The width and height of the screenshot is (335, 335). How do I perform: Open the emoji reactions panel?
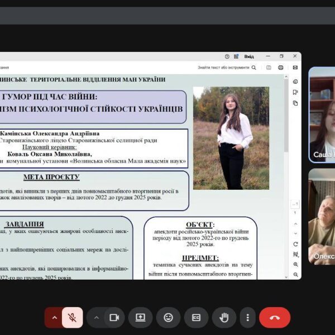click(168, 317)
